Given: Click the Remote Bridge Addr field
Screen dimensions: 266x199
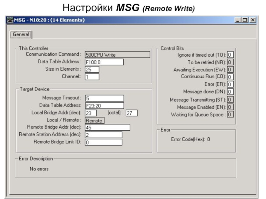Looking at the screenshot, I should (107, 128).
